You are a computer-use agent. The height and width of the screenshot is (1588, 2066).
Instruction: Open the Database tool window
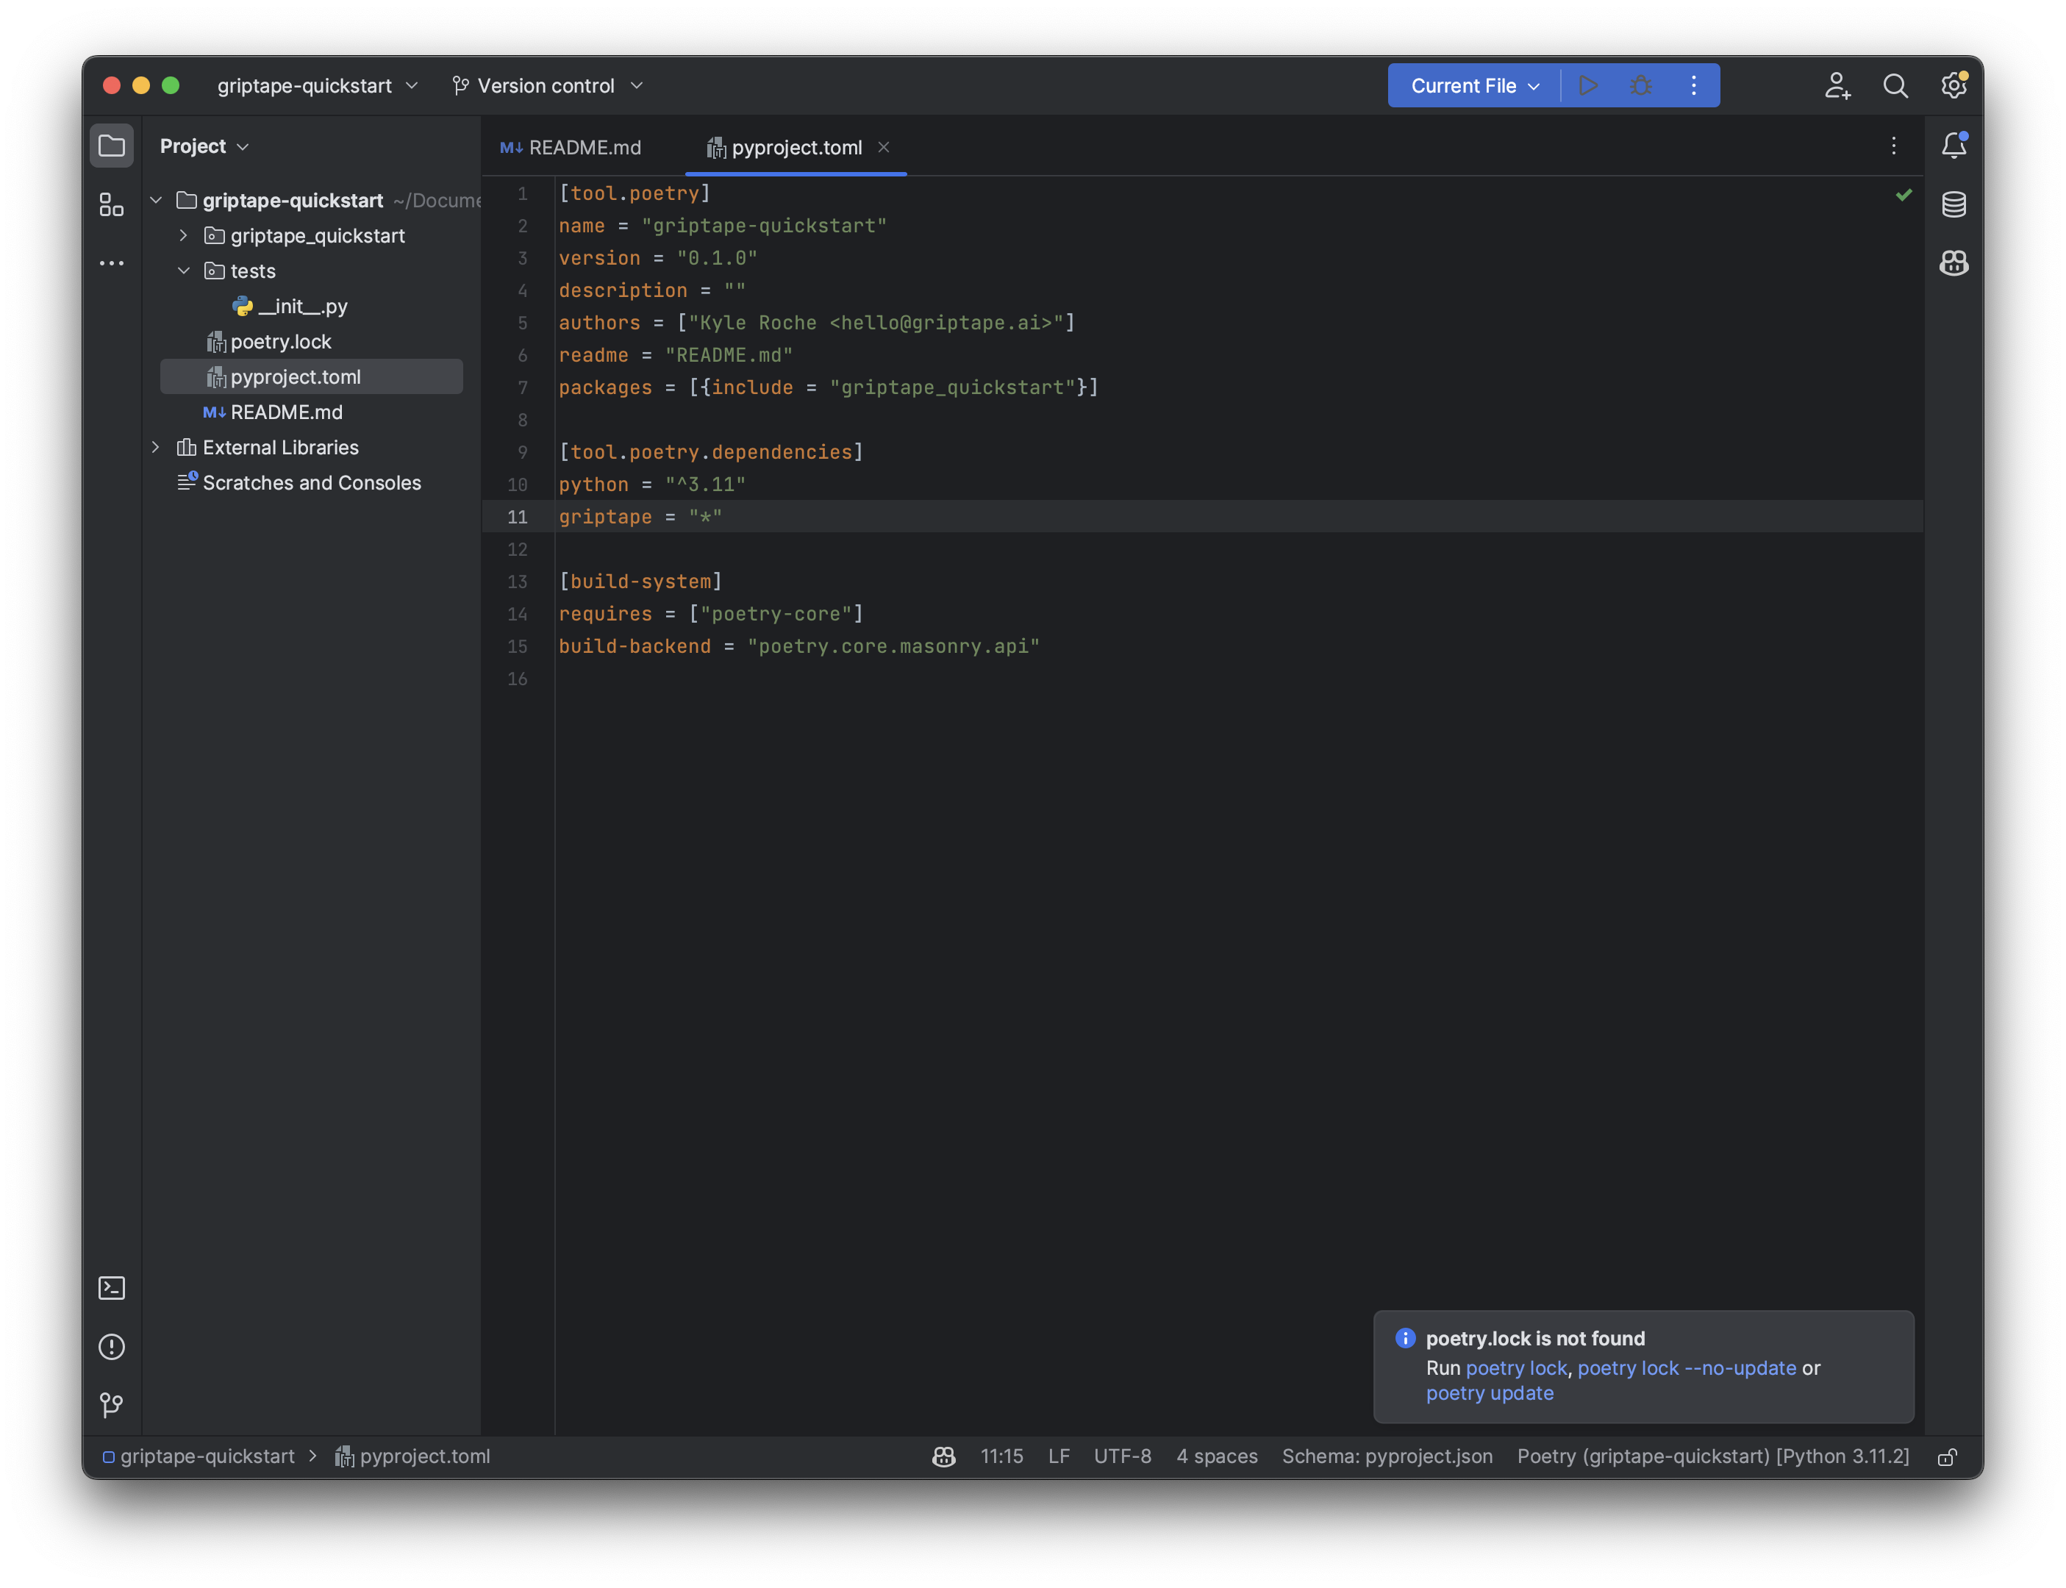tap(1954, 204)
